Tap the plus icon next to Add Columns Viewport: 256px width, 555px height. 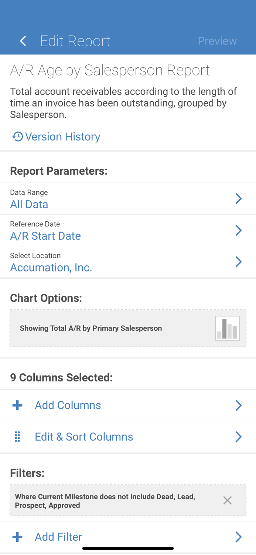pyautogui.click(x=17, y=405)
